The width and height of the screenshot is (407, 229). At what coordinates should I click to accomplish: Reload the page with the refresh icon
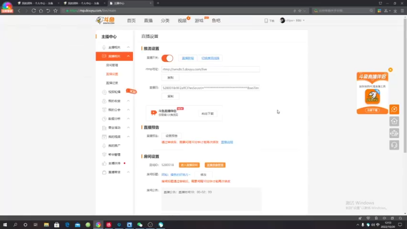pyautogui.click(x=34, y=11)
